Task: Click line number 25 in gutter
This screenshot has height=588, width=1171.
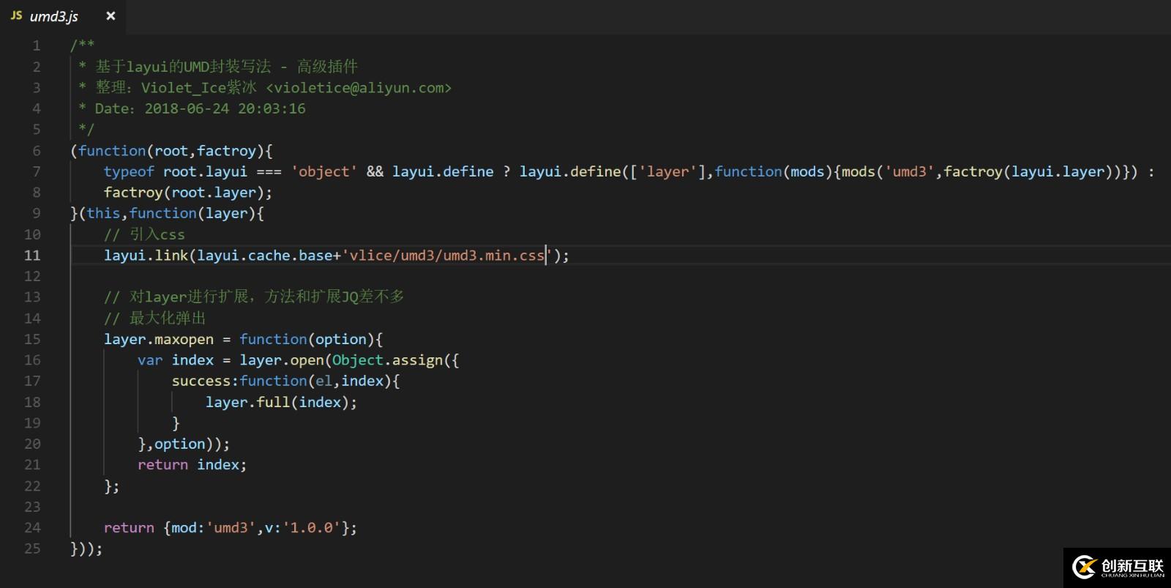Action: pyautogui.click(x=32, y=548)
